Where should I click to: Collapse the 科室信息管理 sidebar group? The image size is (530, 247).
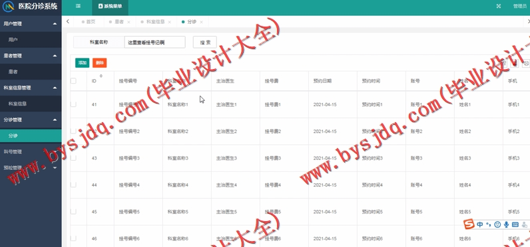[55, 88]
